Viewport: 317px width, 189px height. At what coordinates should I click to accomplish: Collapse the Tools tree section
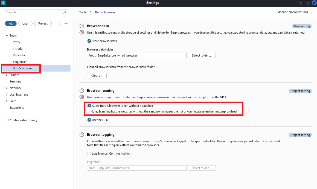click(x=7, y=36)
